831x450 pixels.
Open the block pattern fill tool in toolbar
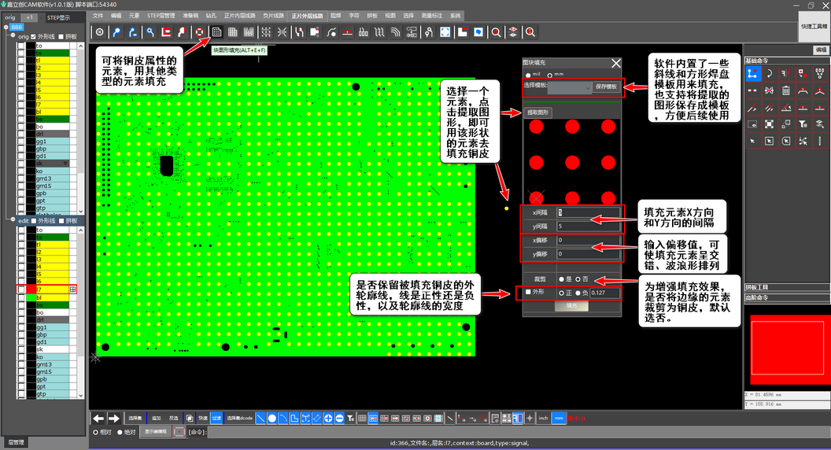coord(216,32)
